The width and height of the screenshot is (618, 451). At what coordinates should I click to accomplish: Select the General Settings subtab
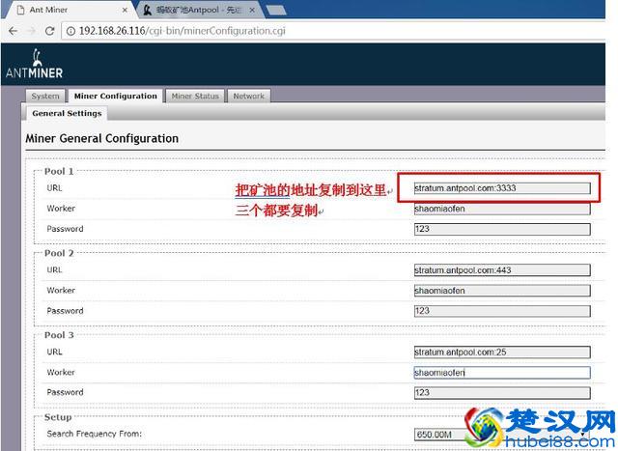tap(67, 113)
